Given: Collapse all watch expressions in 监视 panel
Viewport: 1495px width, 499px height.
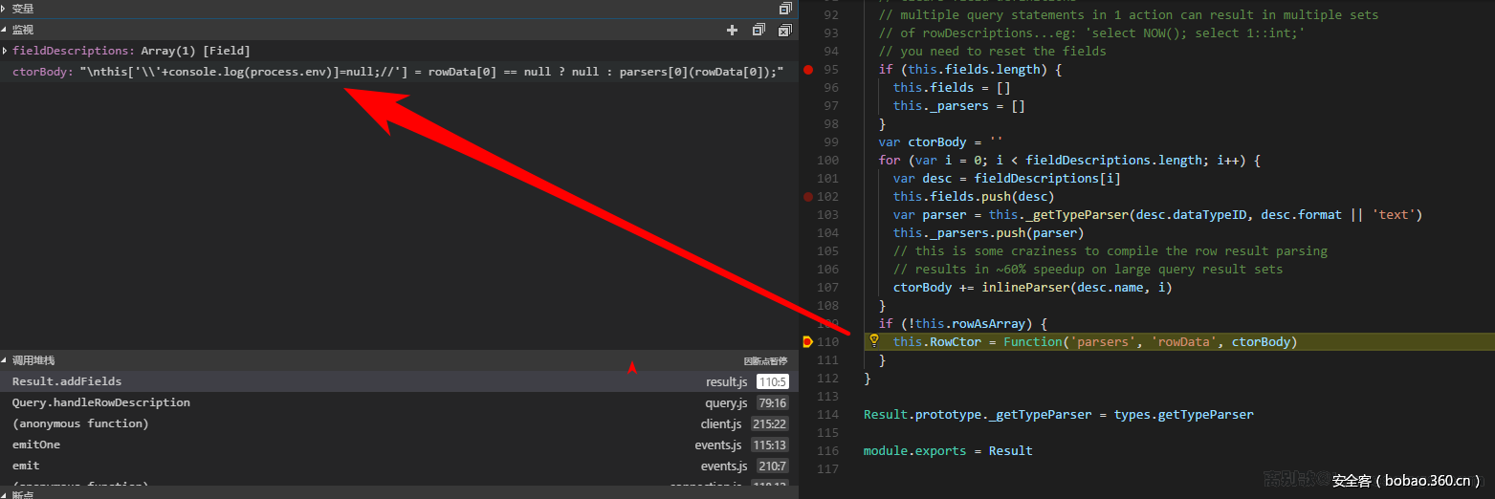Looking at the screenshot, I should [758, 30].
